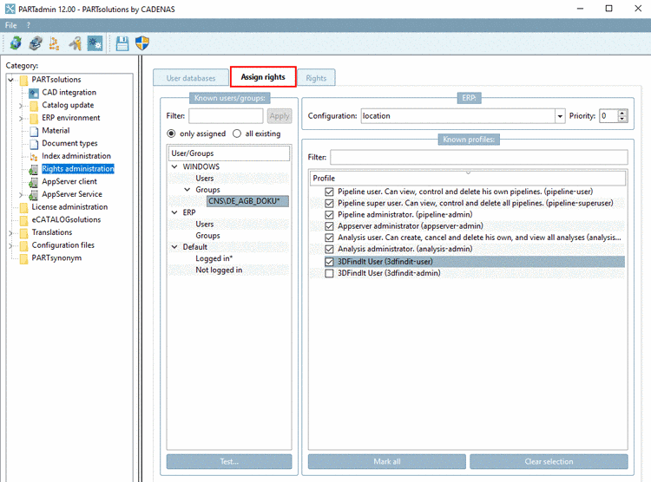The height and width of the screenshot is (482, 651).
Task: Click the orange tree structure toolbar icon
Action: click(x=55, y=42)
